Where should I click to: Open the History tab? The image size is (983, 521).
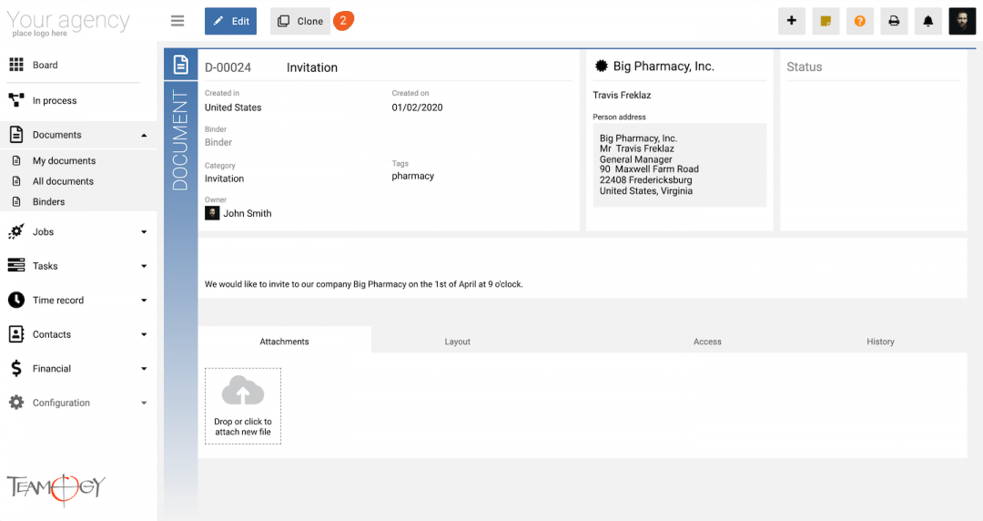coord(880,342)
